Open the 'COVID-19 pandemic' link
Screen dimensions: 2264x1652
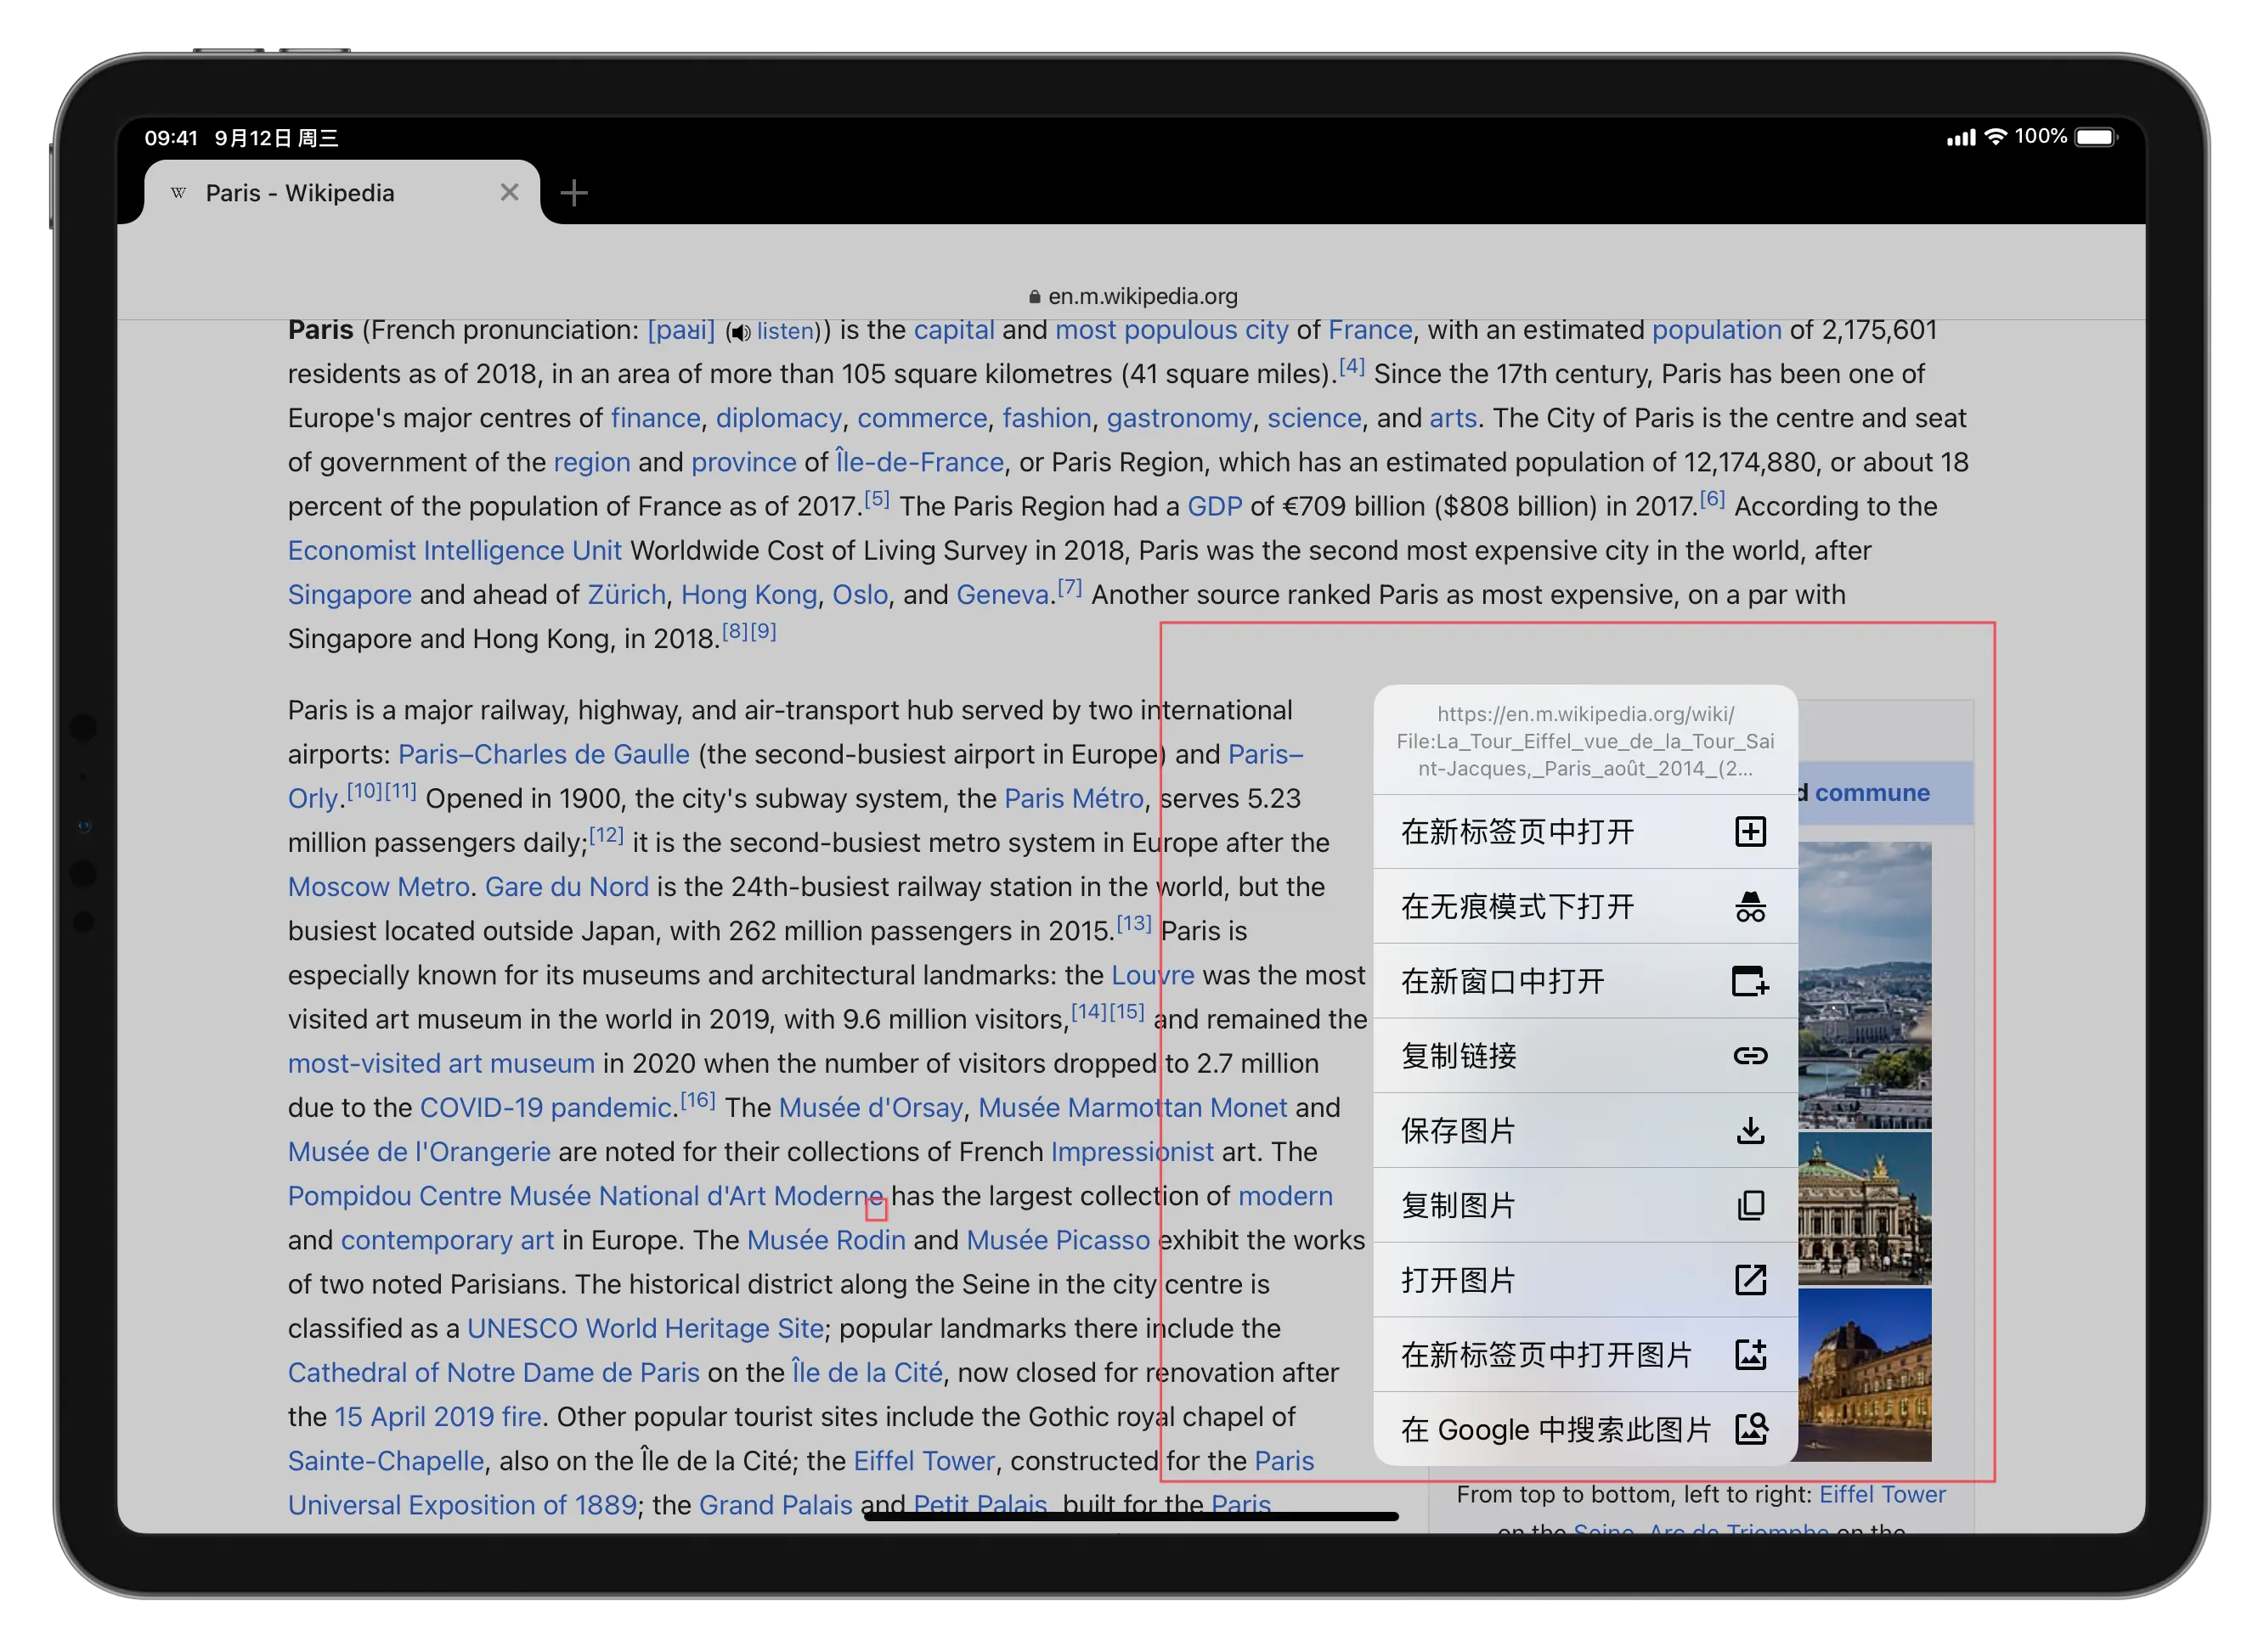pos(545,1108)
